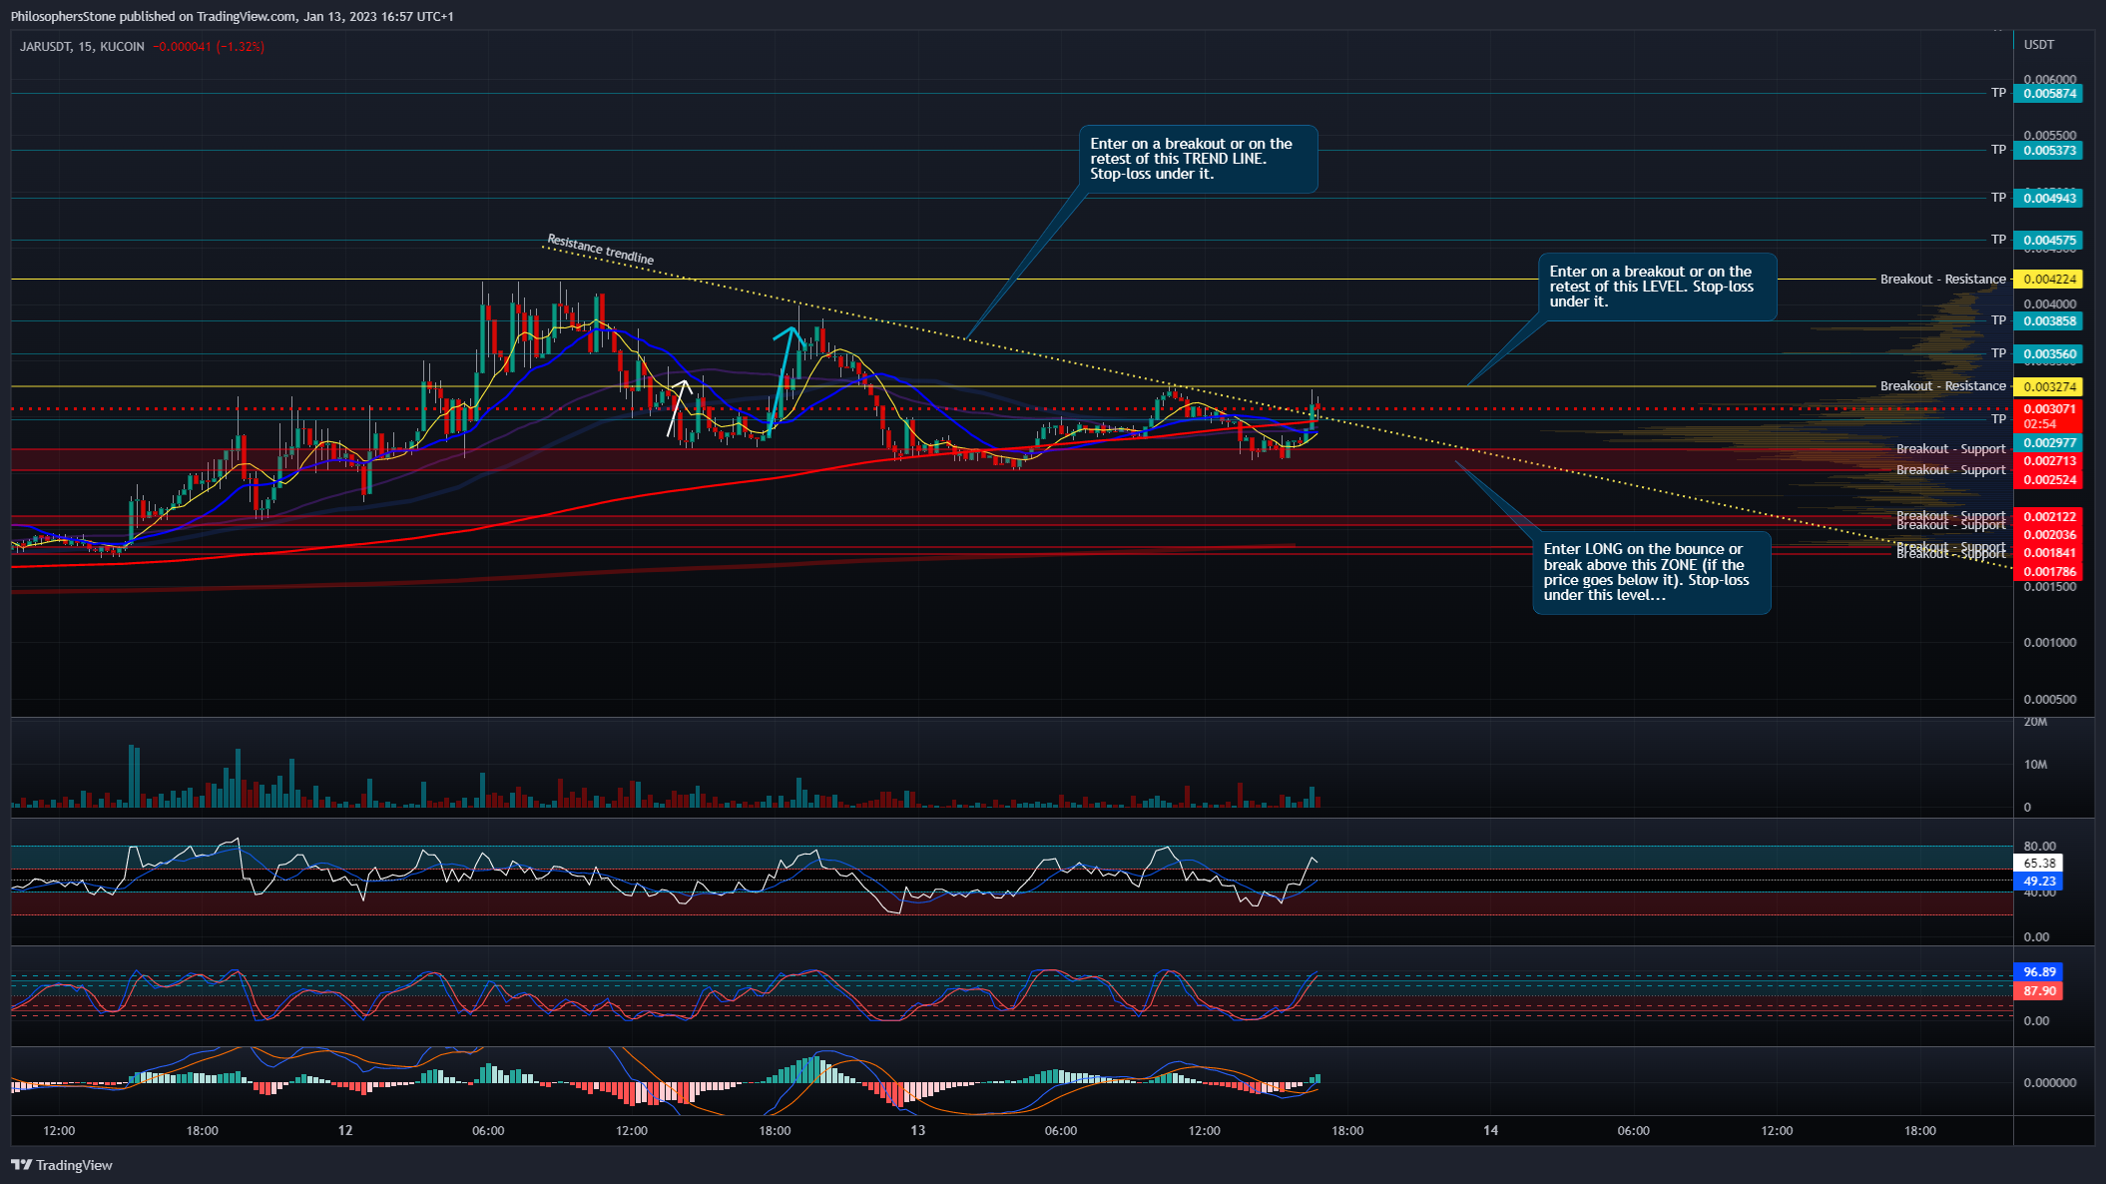
Task: Select the 0.002977 price label
Action: tap(2047, 443)
